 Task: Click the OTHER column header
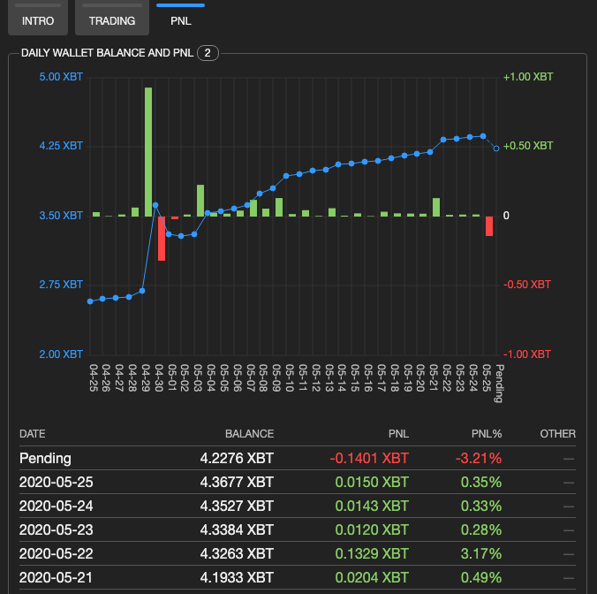558,434
